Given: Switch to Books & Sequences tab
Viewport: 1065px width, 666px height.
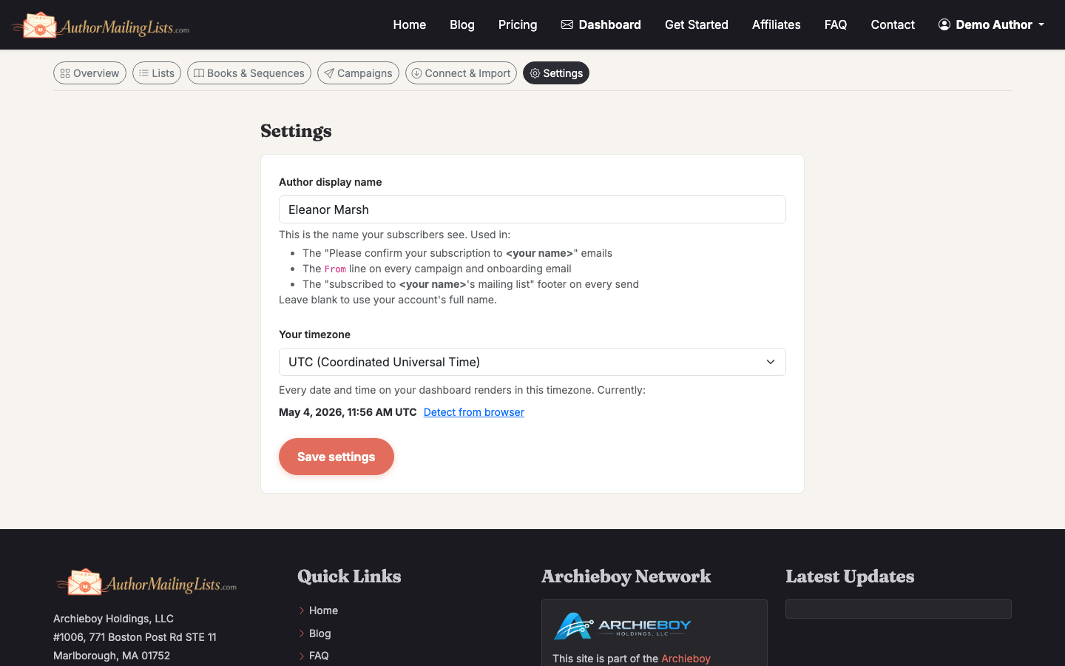Looking at the screenshot, I should pyautogui.click(x=249, y=73).
